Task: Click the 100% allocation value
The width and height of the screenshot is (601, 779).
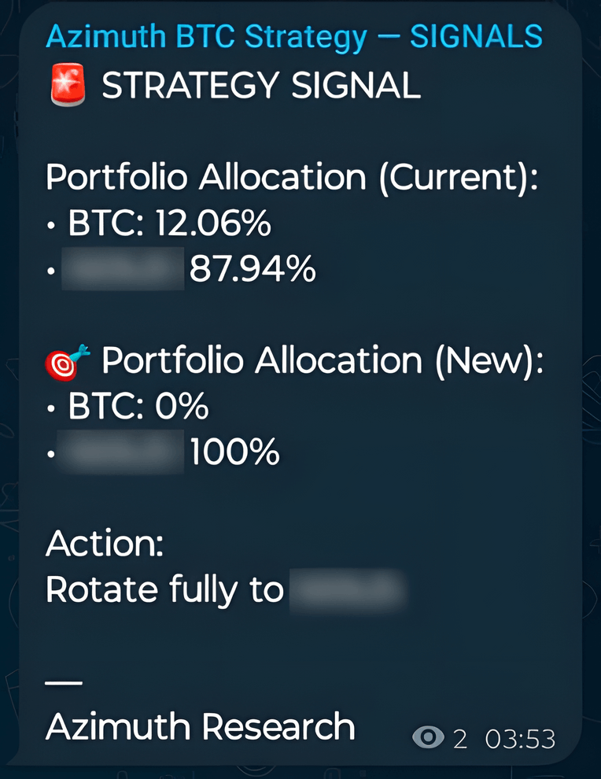Action: pyautogui.click(x=234, y=454)
